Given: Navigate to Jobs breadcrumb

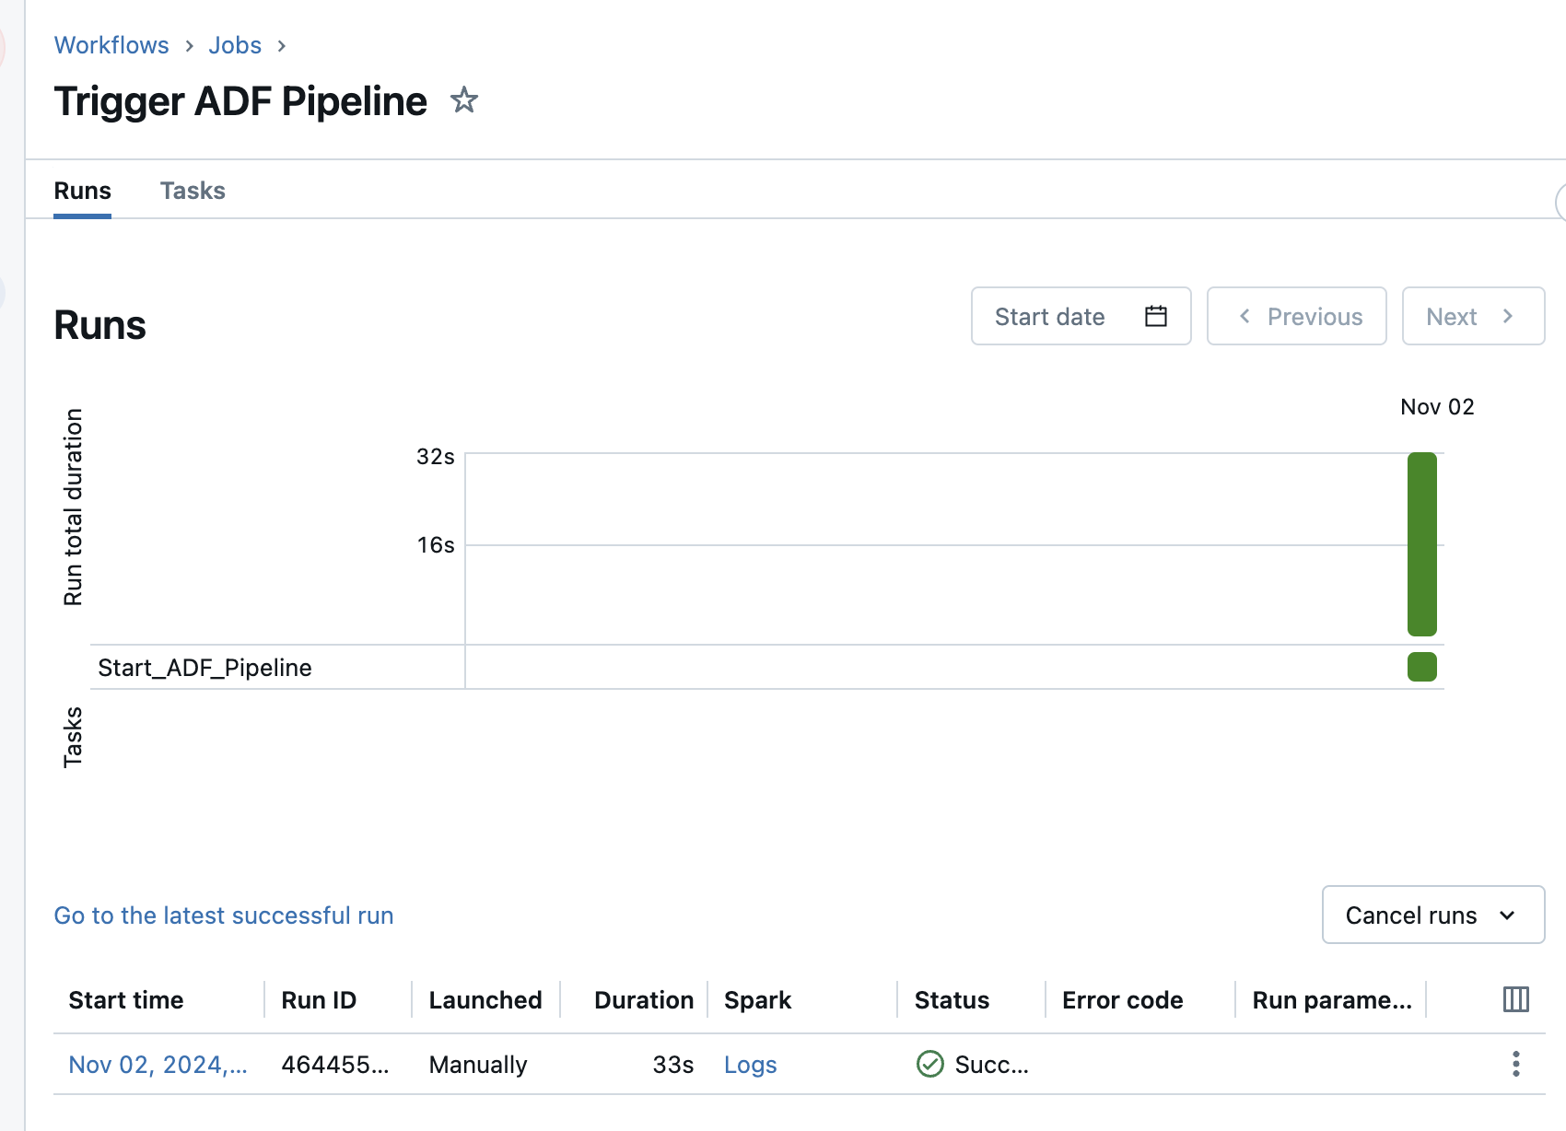Looking at the screenshot, I should pyautogui.click(x=235, y=45).
